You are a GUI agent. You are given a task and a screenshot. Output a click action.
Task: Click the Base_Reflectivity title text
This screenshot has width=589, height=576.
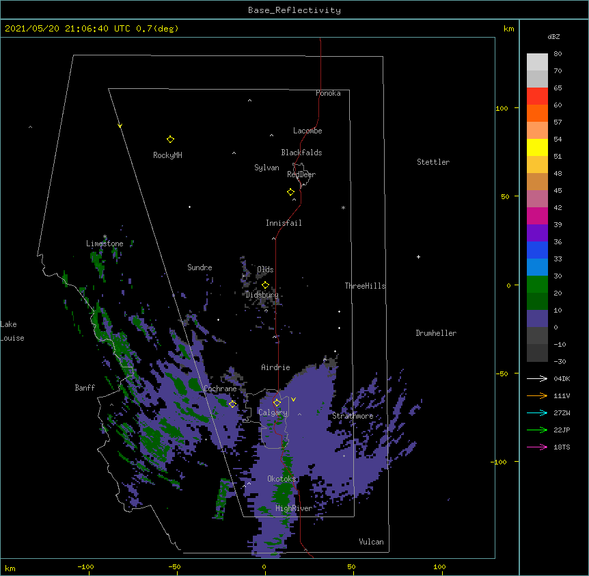294,10
